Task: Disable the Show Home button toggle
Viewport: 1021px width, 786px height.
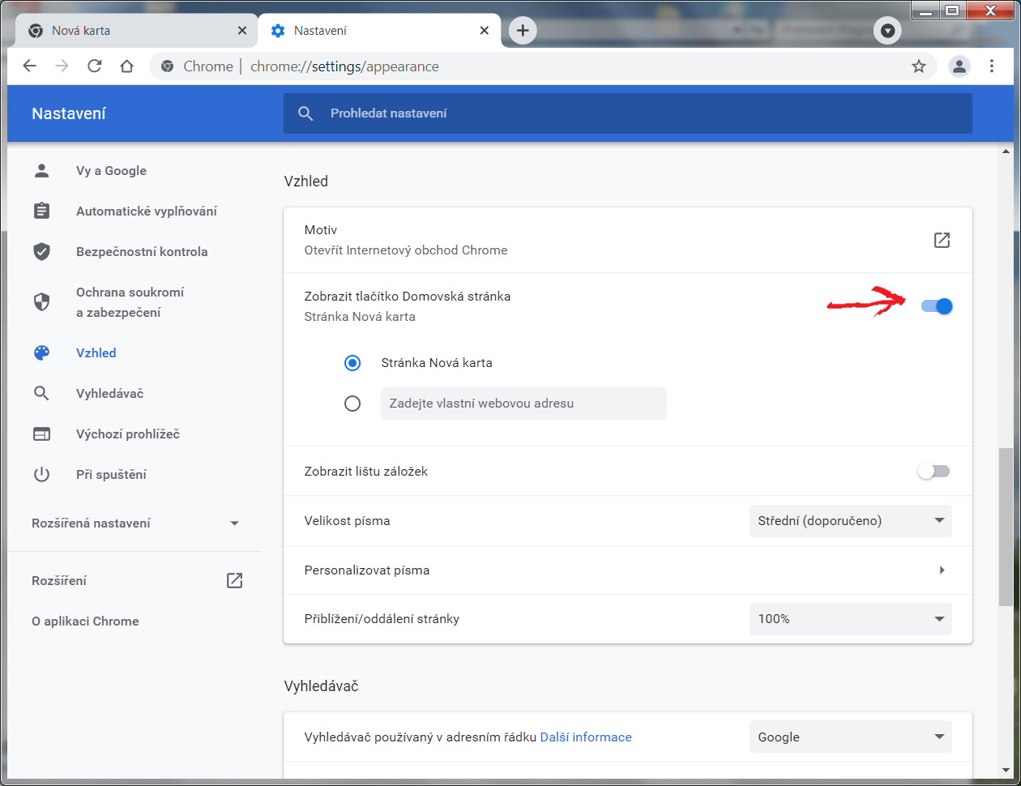Action: pos(936,306)
